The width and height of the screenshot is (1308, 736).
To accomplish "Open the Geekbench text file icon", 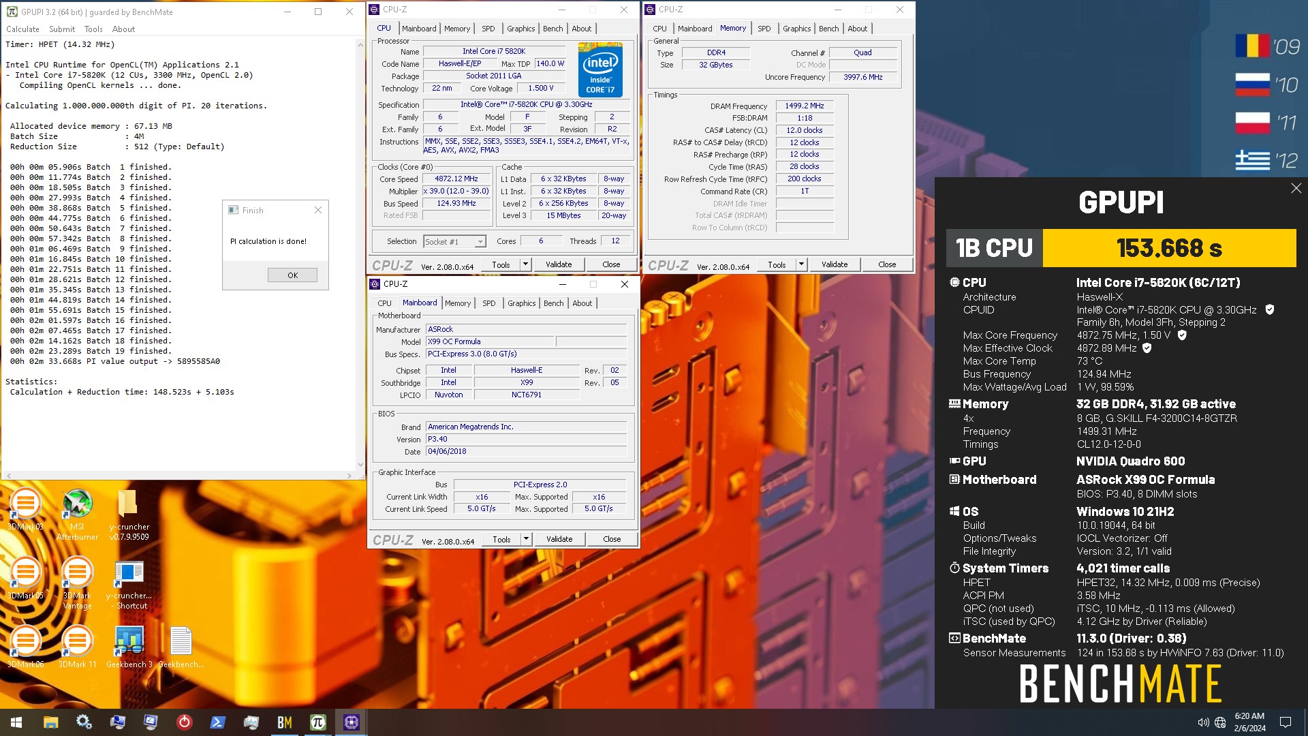I will (x=181, y=646).
